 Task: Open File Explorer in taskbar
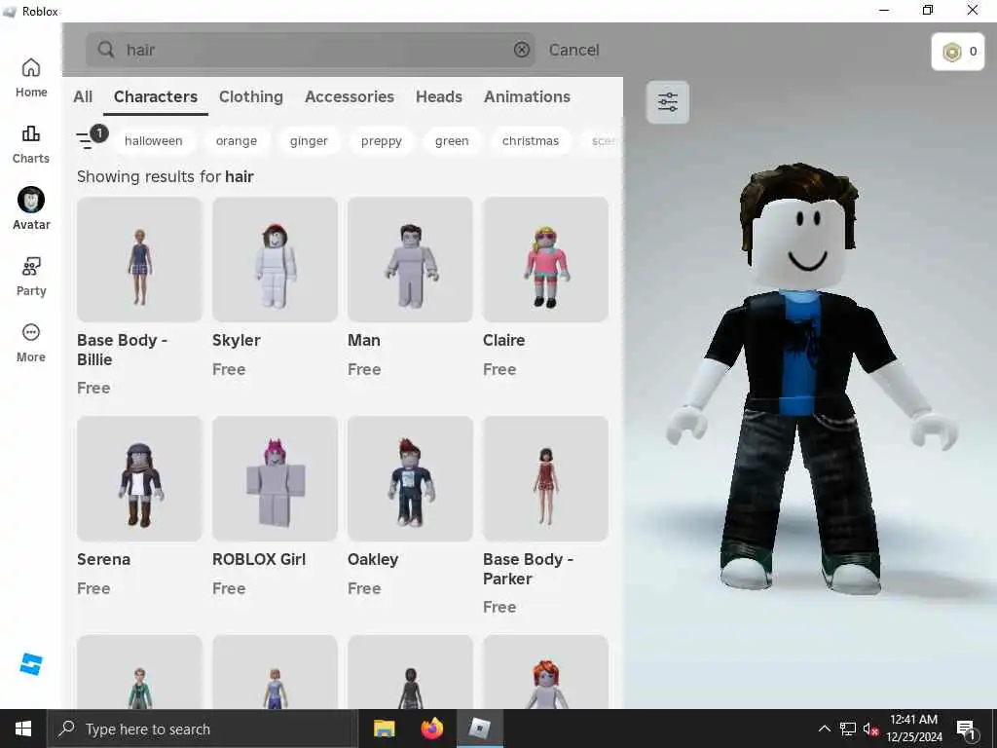click(x=384, y=729)
